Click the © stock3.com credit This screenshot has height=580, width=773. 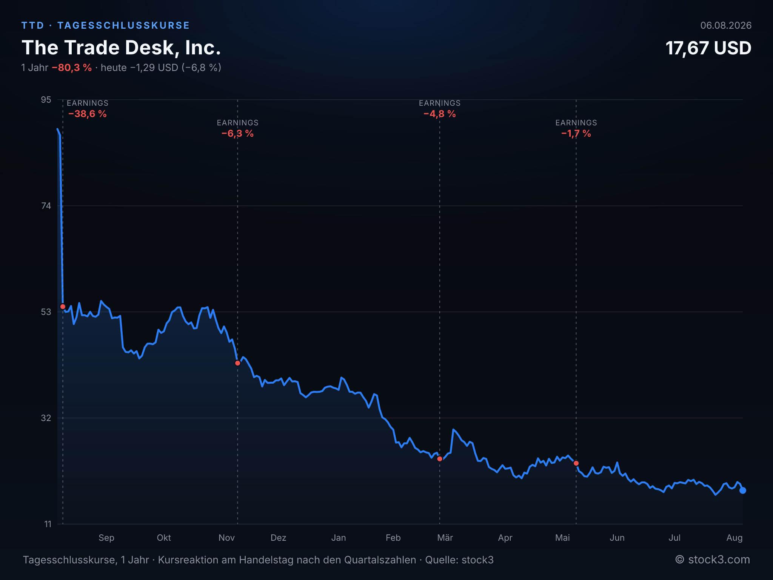[x=713, y=560]
